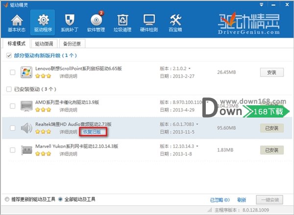This screenshot has width=294, height=215.
Task: Click the star rating of Lenovo driver
Action: [43, 76]
